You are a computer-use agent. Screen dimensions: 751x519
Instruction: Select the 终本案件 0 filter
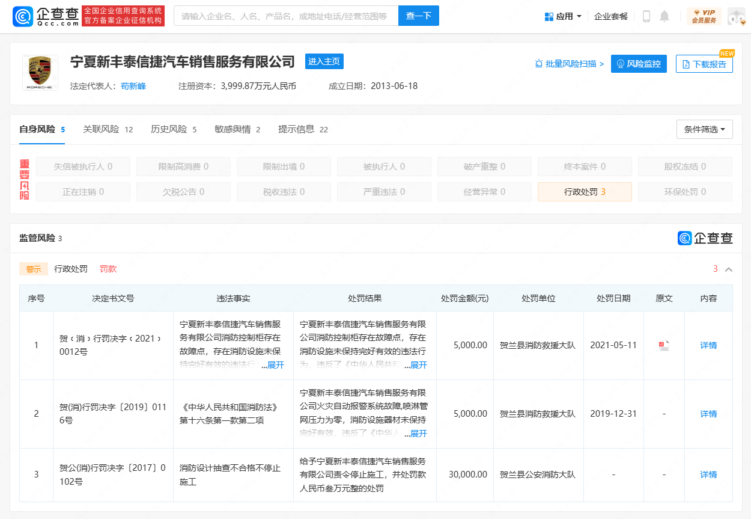585,167
